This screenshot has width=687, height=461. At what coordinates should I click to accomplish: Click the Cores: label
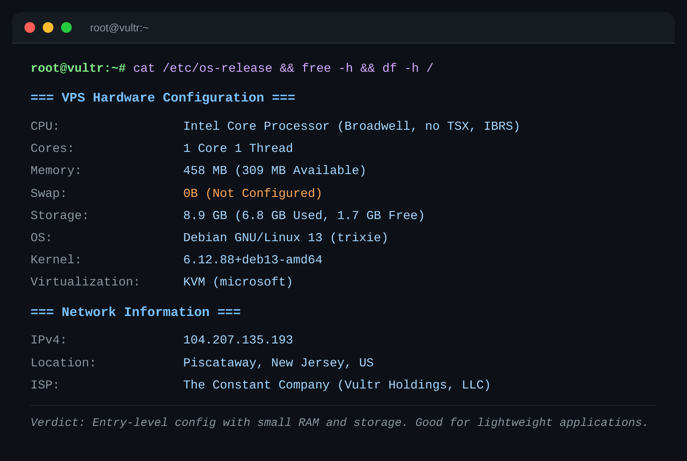(x=52, y=148)
